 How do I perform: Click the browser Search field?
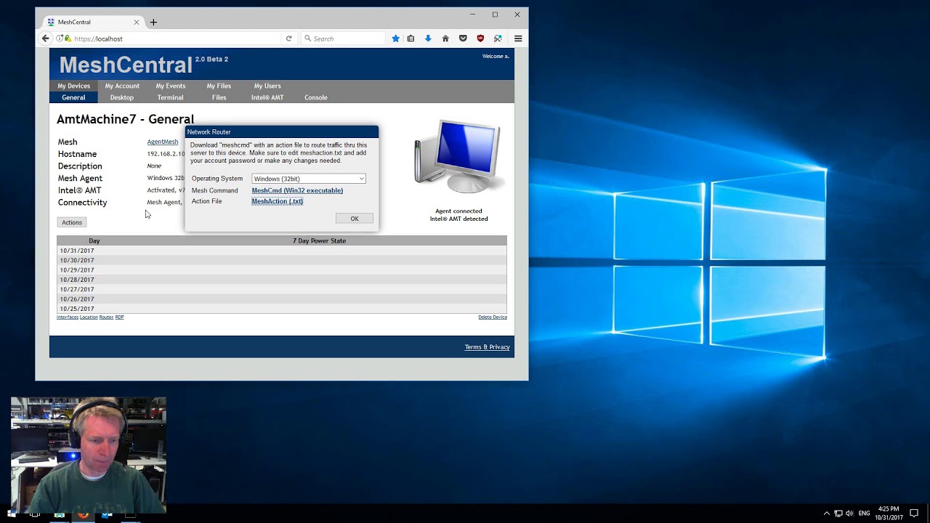click(x=341, y=38)
